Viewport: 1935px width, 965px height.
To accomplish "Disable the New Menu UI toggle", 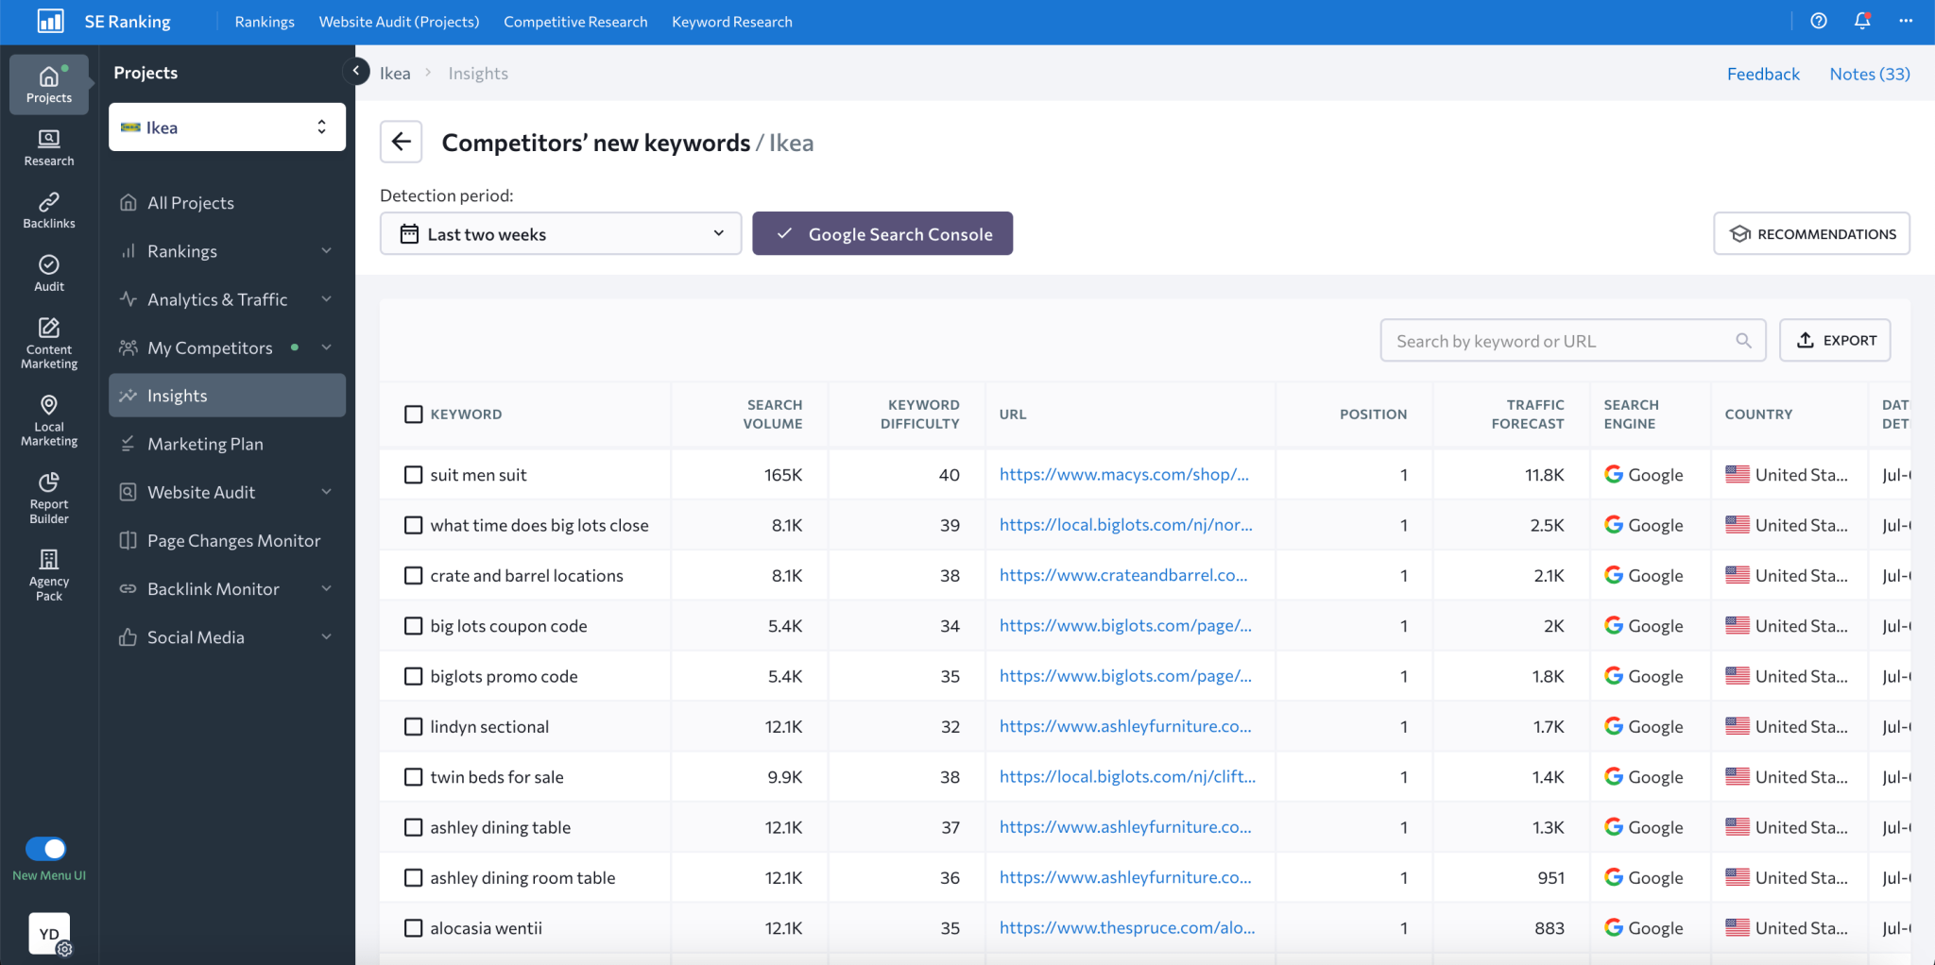I will 48,849.
